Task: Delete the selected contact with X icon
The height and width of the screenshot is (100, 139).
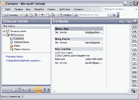Action: 36,15
